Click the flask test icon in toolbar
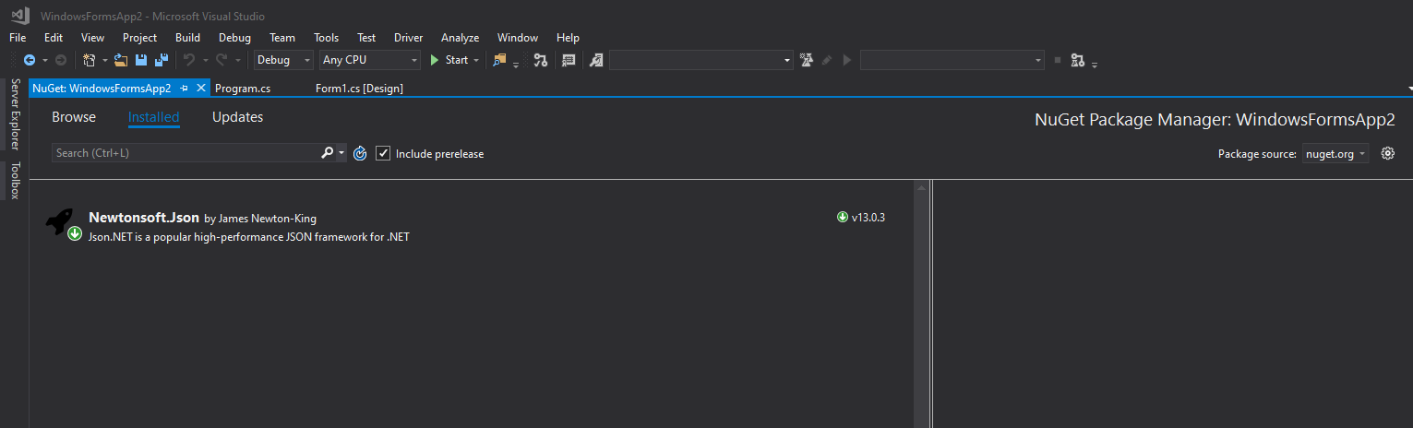 [807, 60]
